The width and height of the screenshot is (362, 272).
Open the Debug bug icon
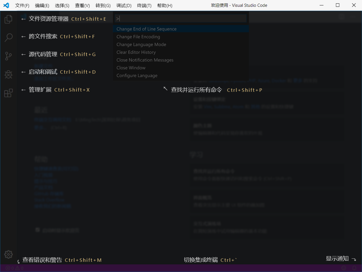[8, 75]
